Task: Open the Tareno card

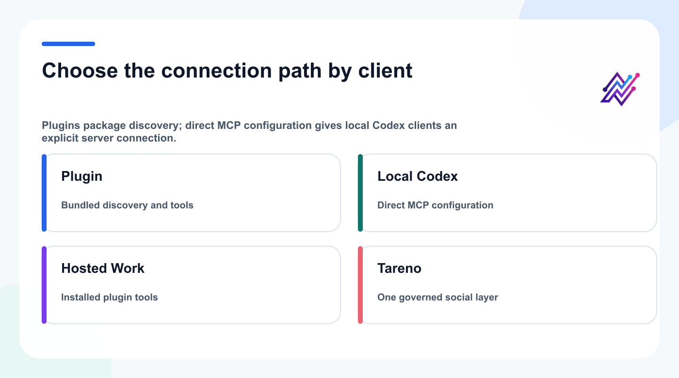Action: (507, 285)
